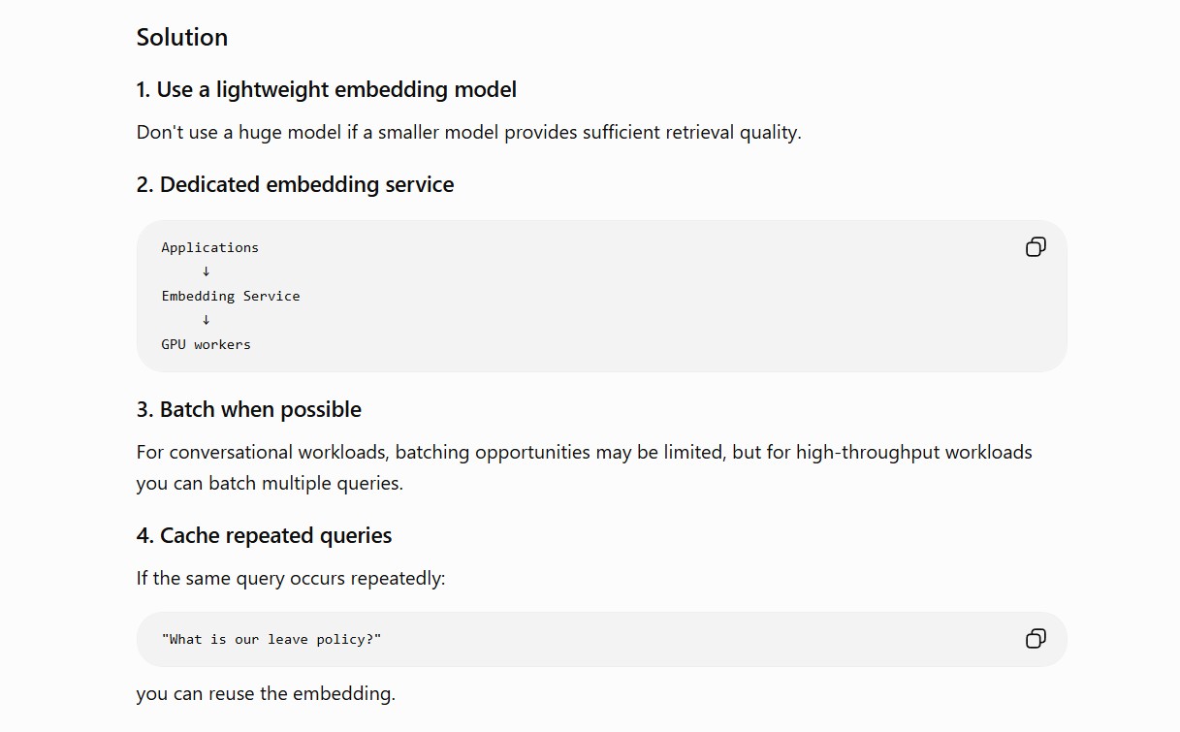Click the arrow above GPU workers

coord(206,320)
